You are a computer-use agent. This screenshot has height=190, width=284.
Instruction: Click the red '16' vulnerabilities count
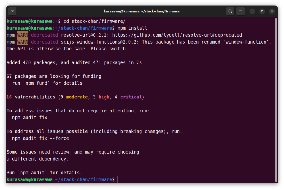[x=9, y=97]
